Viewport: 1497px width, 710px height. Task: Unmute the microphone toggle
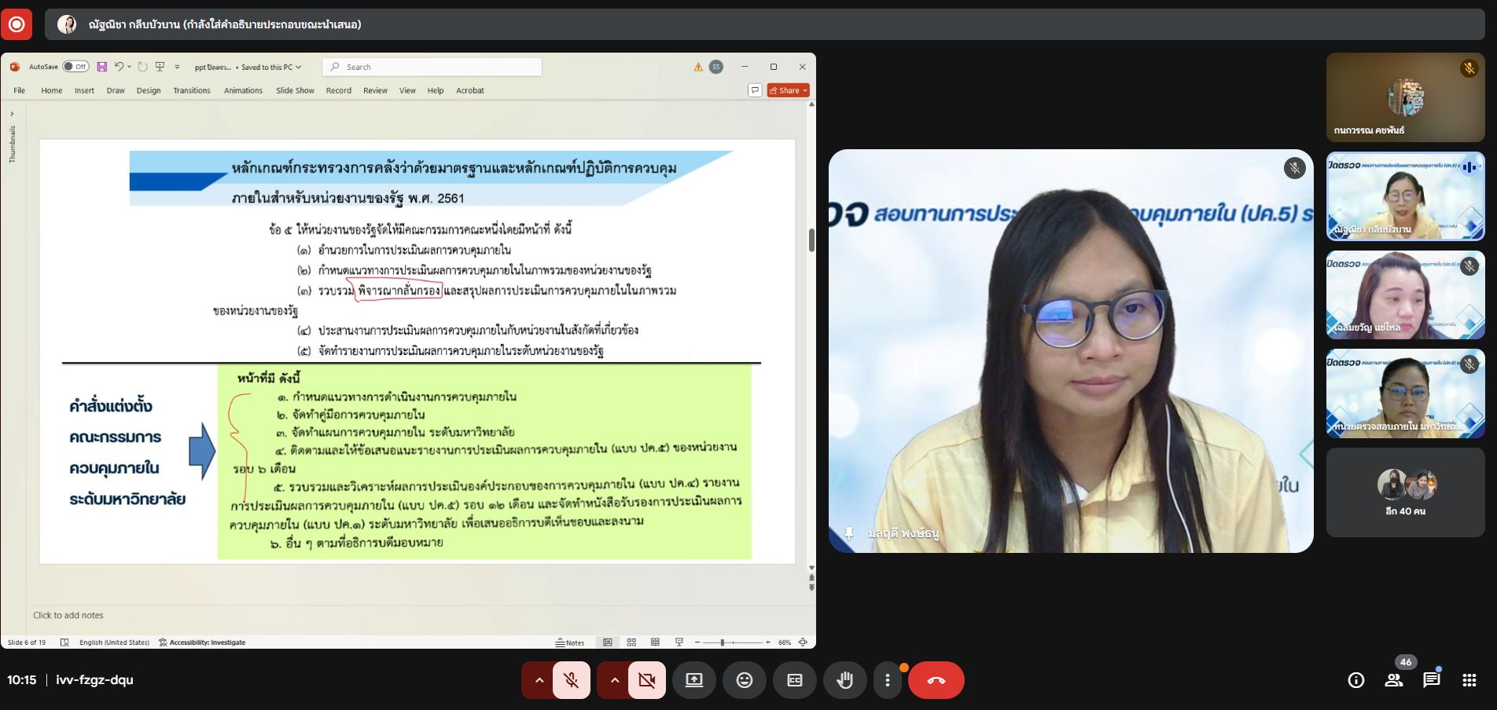572,680
